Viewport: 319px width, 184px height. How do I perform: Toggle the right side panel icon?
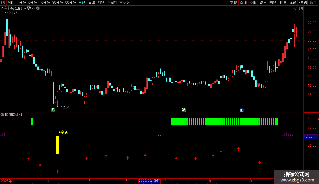tap(301, 8)
